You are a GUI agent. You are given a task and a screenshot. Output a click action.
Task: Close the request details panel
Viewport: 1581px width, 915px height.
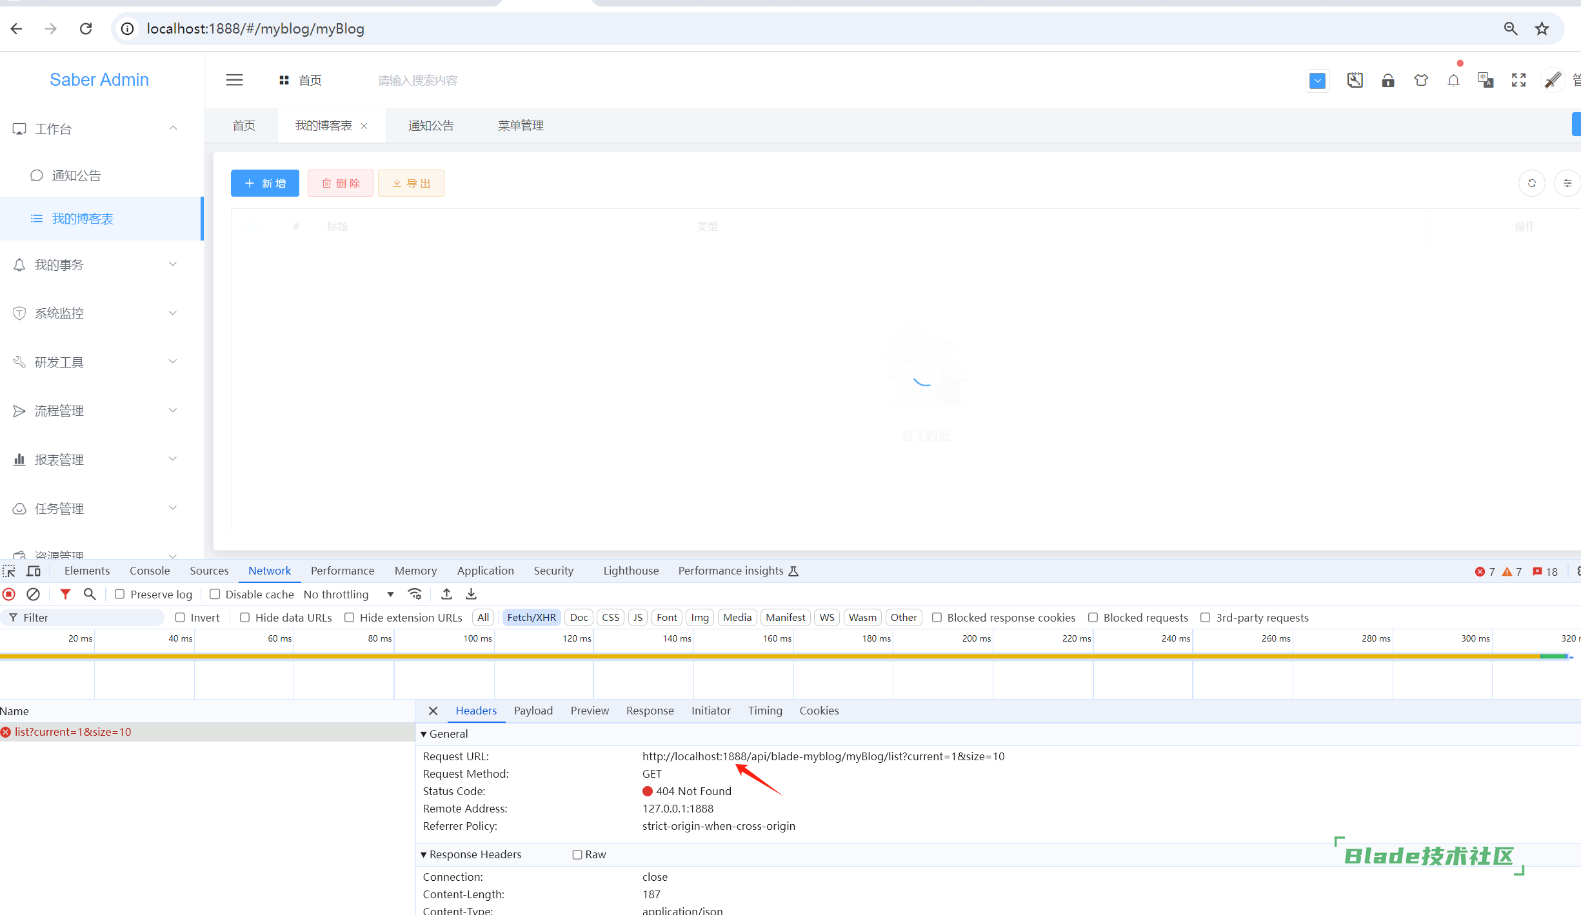[x=433, y=711]
